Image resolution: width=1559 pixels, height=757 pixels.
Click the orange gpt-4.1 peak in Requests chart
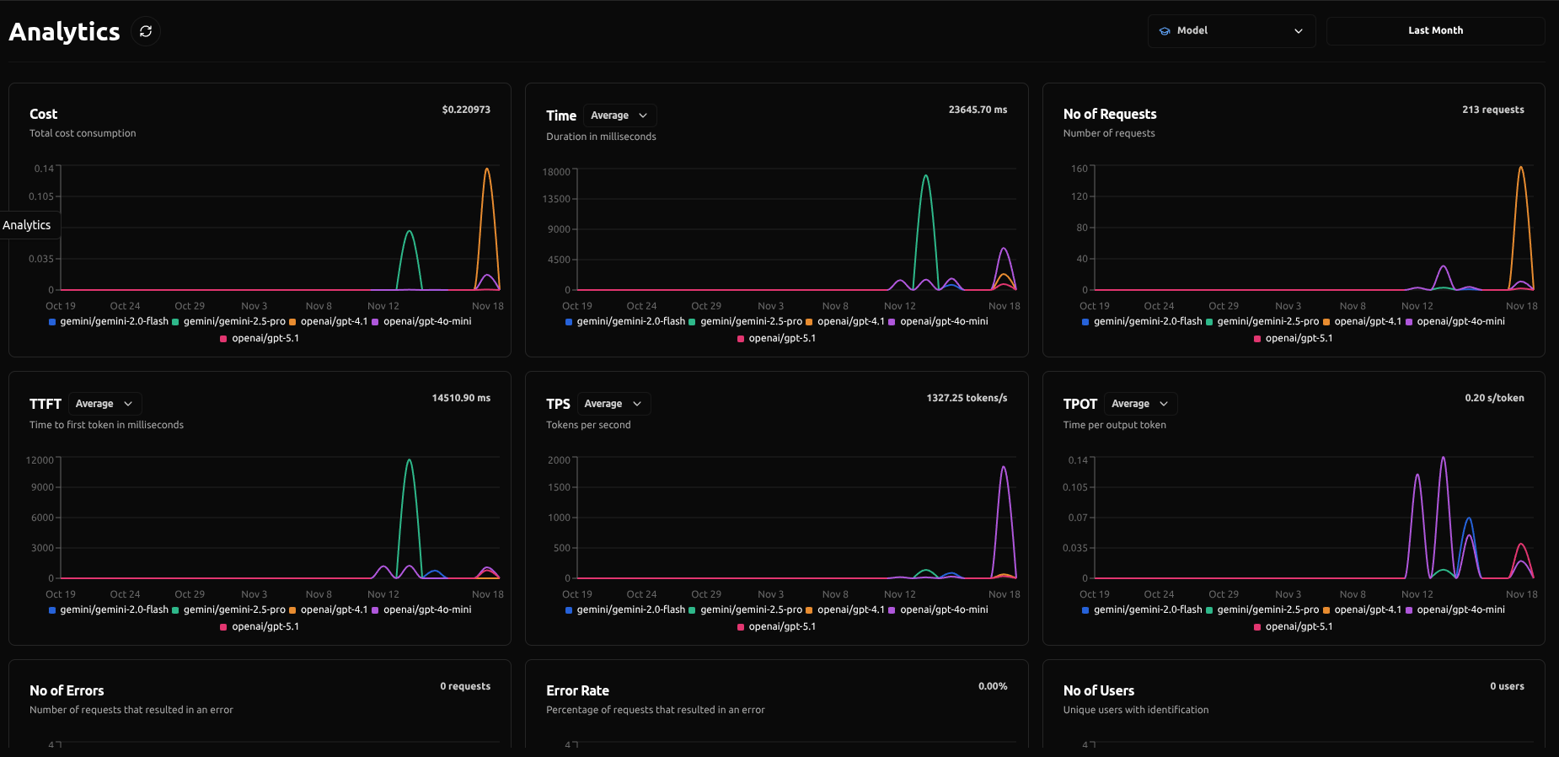1520,169
